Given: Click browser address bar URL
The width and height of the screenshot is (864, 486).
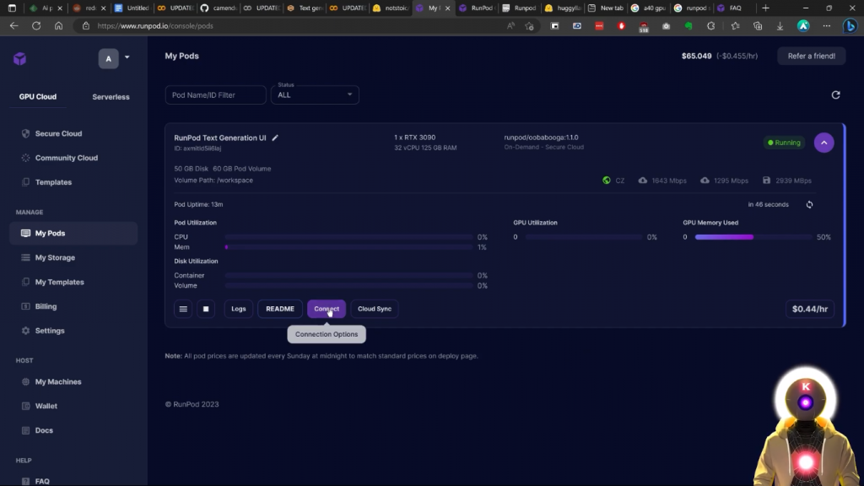Looking at the screenshot, I should pyautogui.click(x=155, y=26).
